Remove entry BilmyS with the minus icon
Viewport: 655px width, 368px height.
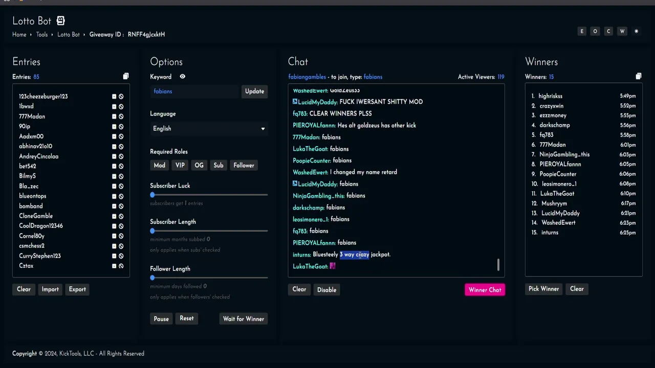114,176
